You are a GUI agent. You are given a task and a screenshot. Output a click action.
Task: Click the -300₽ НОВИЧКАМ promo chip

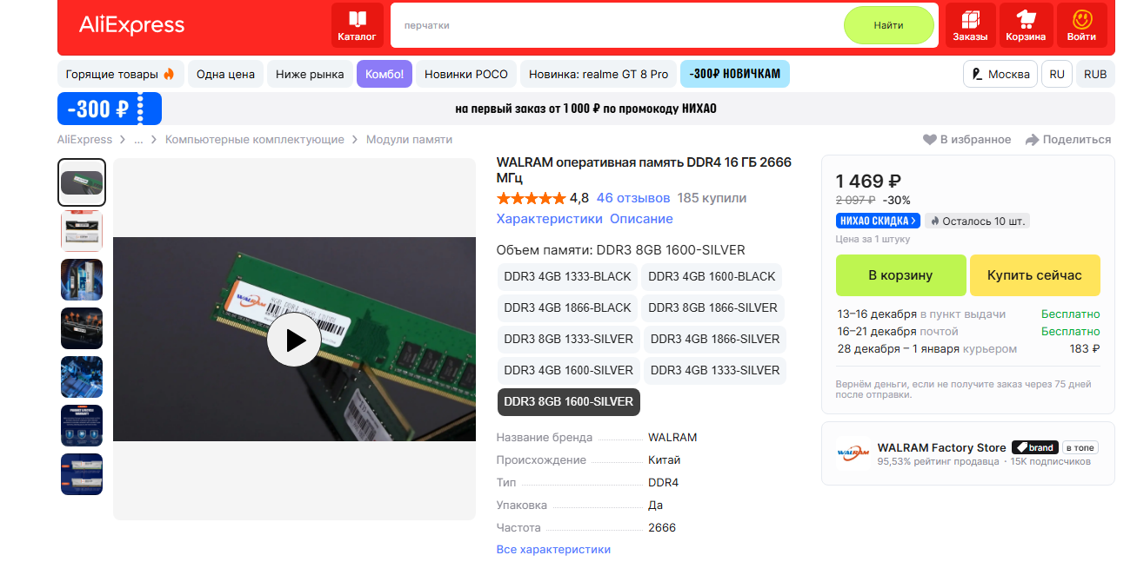click(735, 75)
